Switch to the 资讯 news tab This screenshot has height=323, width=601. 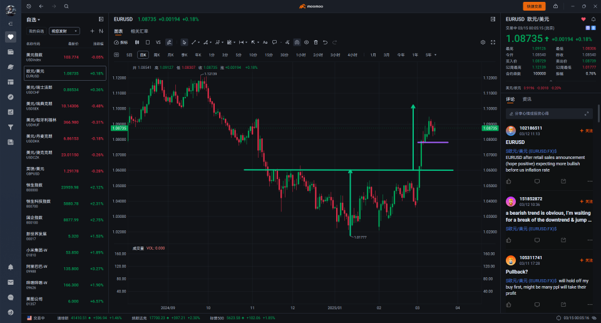click(527, 100)
